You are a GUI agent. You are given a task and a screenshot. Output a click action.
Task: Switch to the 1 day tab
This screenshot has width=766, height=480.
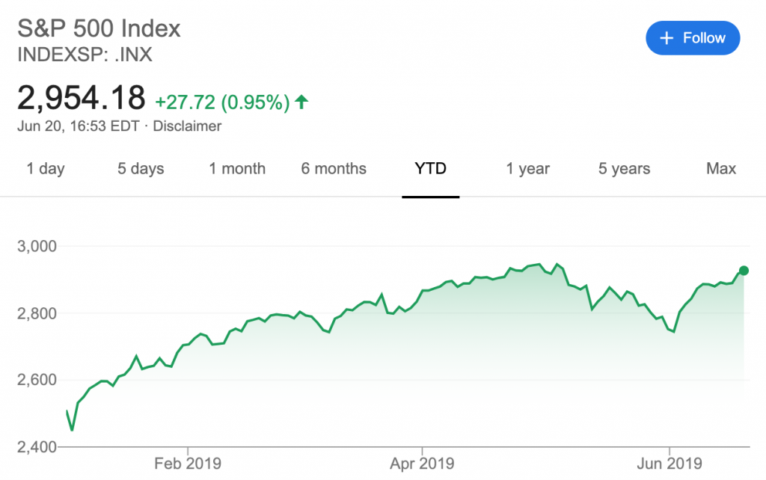46,168
